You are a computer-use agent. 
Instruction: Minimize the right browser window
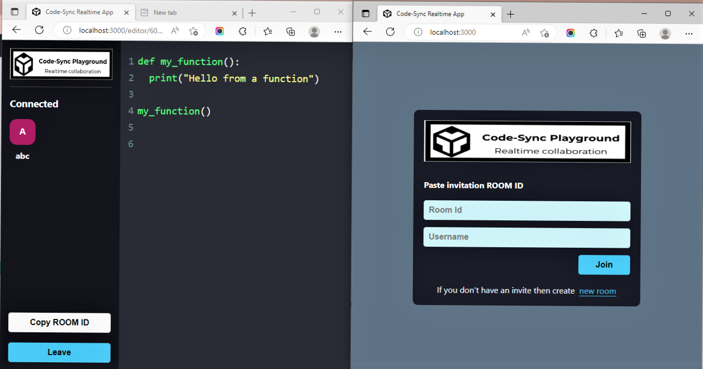pyautogui.click(x=644, y=14)
